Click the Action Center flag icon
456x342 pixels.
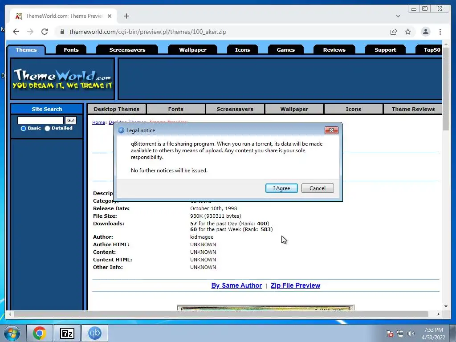[390, 334]
